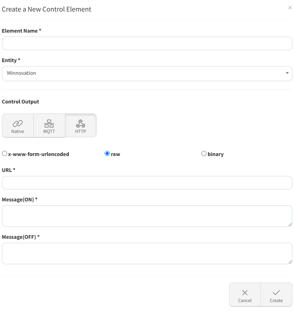The image size is (294, 312).
Task: Choose the MQTT network output icon
Action: tap(49, 123)
